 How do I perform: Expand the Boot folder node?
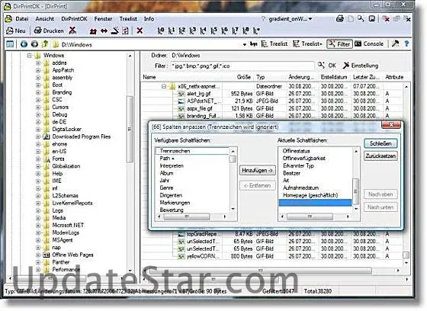pos(38,85)
